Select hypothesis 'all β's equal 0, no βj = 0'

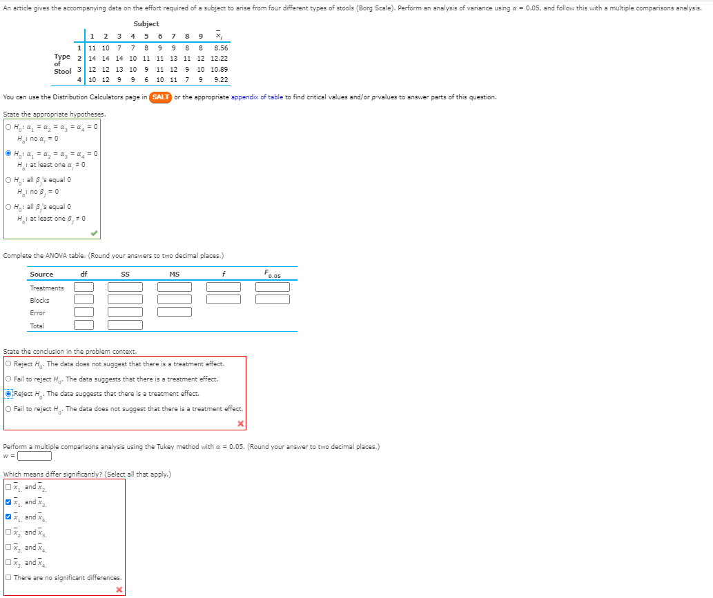point(8,180)
